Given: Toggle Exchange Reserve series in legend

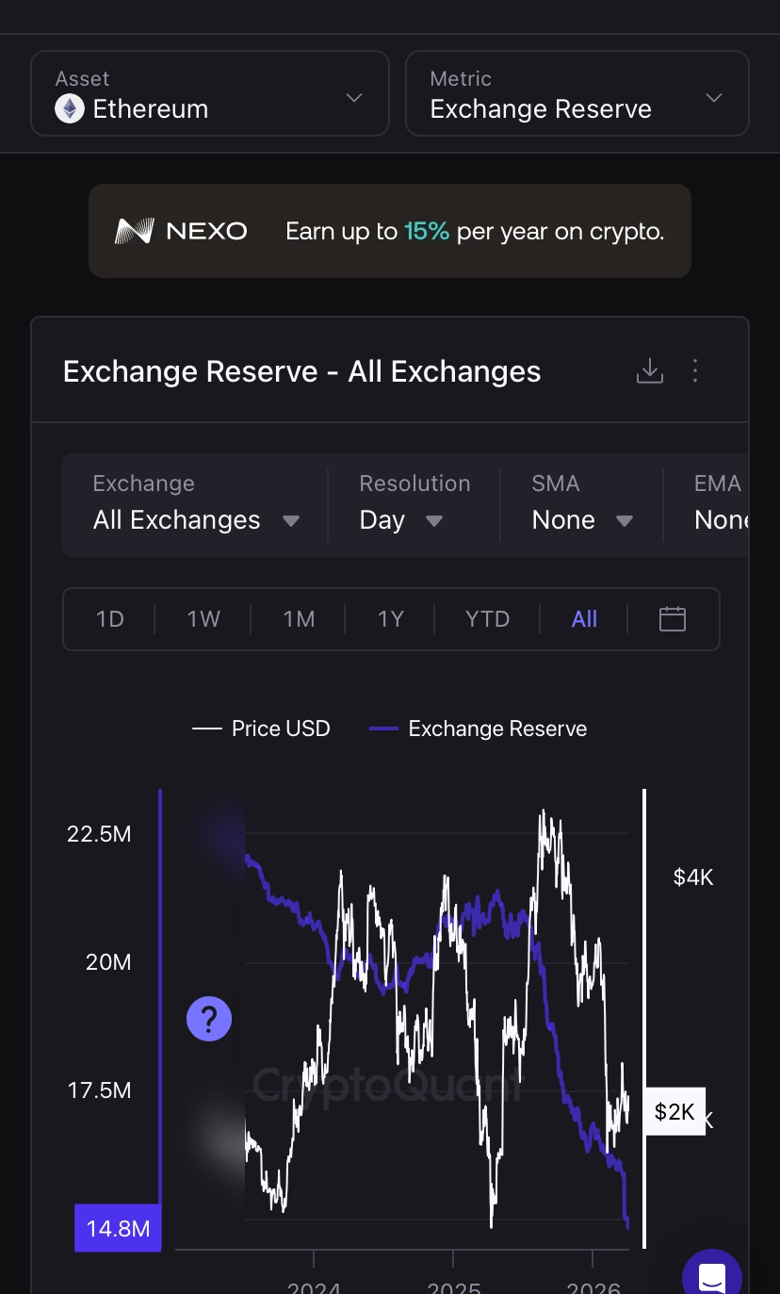Looking at the screenshot, I should (x=479, y=729).
